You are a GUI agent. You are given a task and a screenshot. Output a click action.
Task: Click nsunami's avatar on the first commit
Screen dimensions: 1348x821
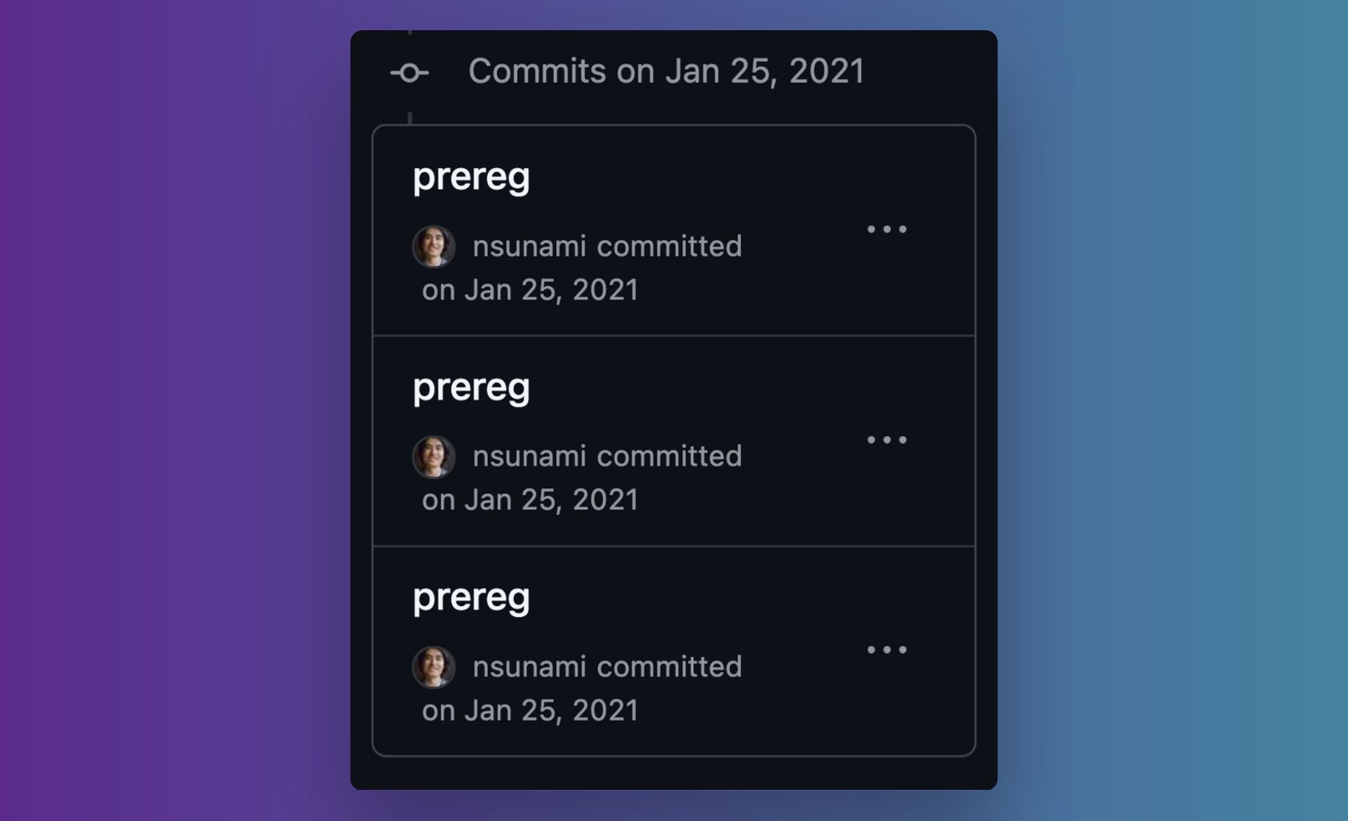pos(434,246)
